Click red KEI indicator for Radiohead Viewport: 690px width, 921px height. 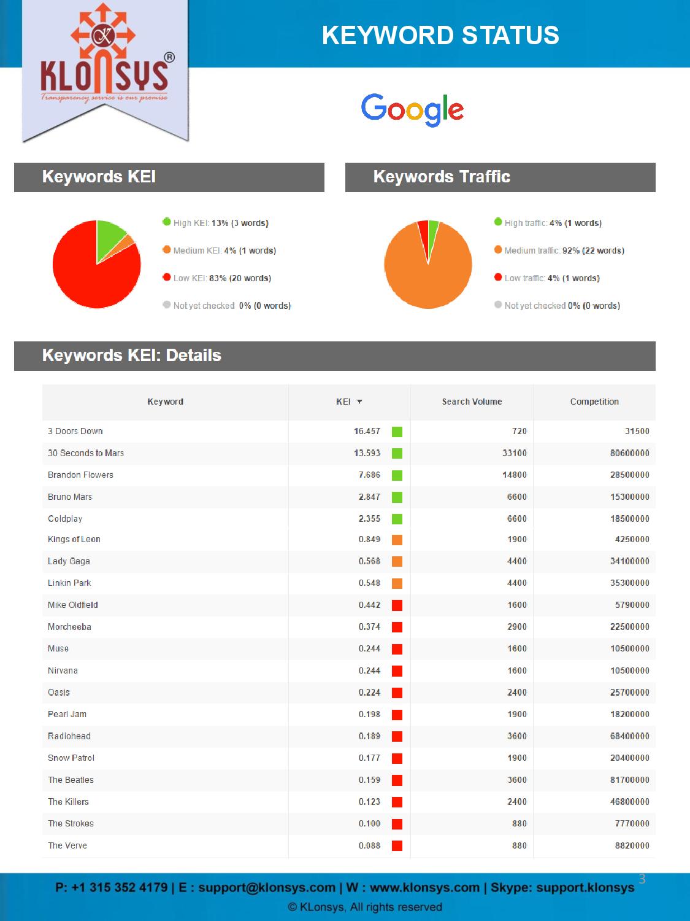[x=397, y=737]
